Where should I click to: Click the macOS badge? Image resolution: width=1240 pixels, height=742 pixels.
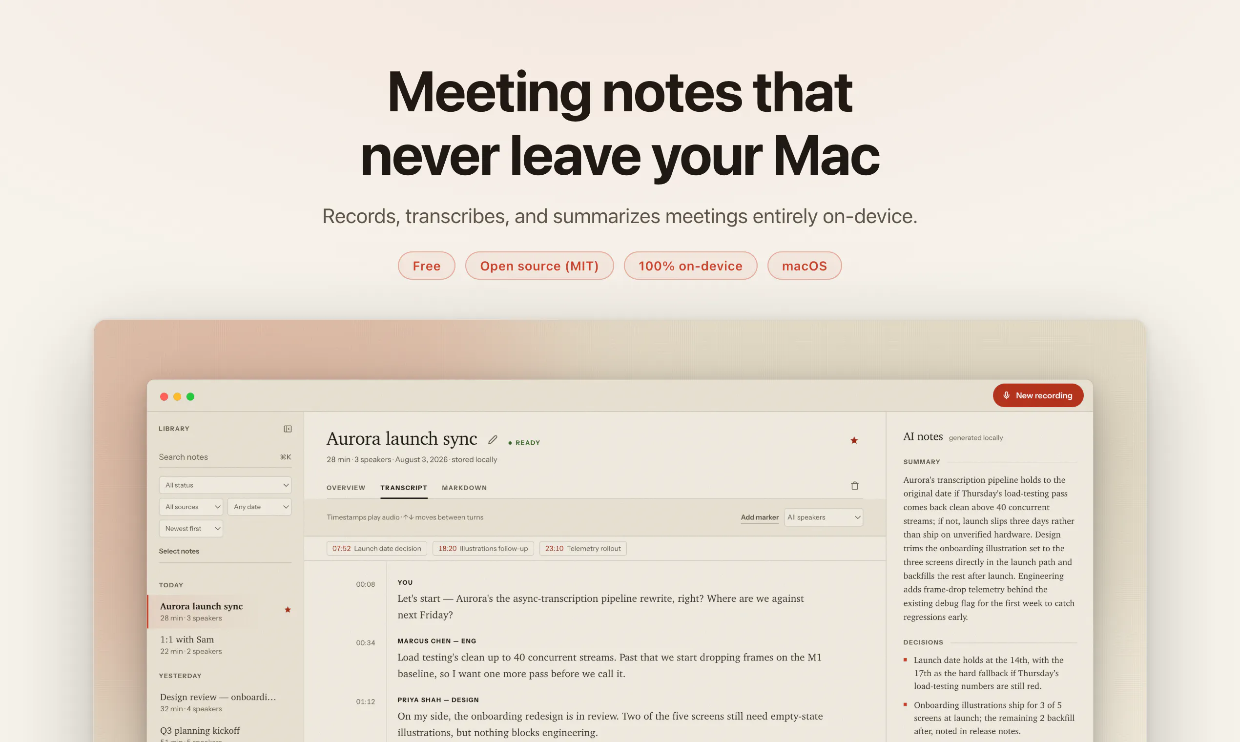pos(805,266)
